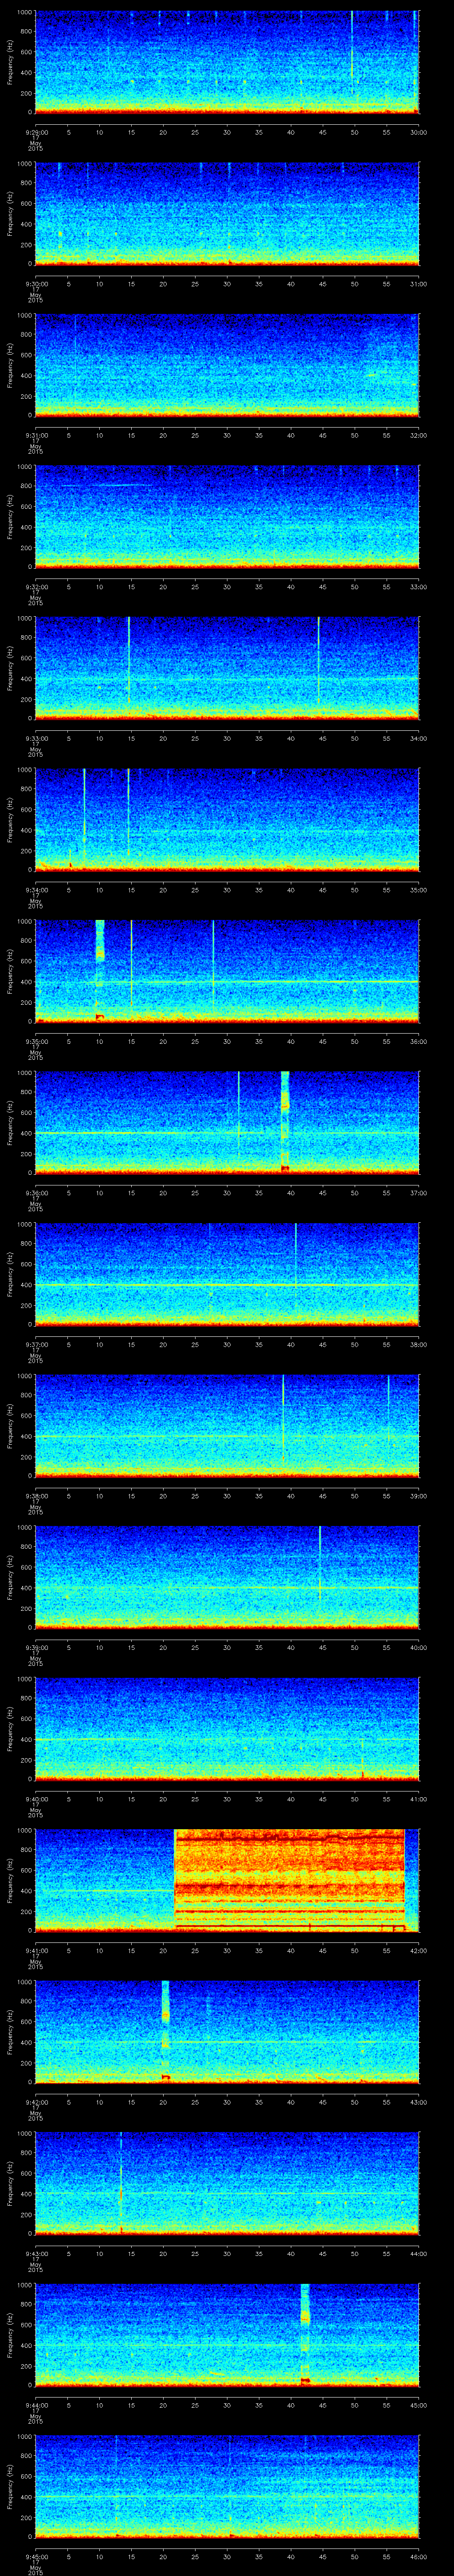Screen dimensions: 454x2576
Task: Select the '46:00' end time label
Action: 419,2556
